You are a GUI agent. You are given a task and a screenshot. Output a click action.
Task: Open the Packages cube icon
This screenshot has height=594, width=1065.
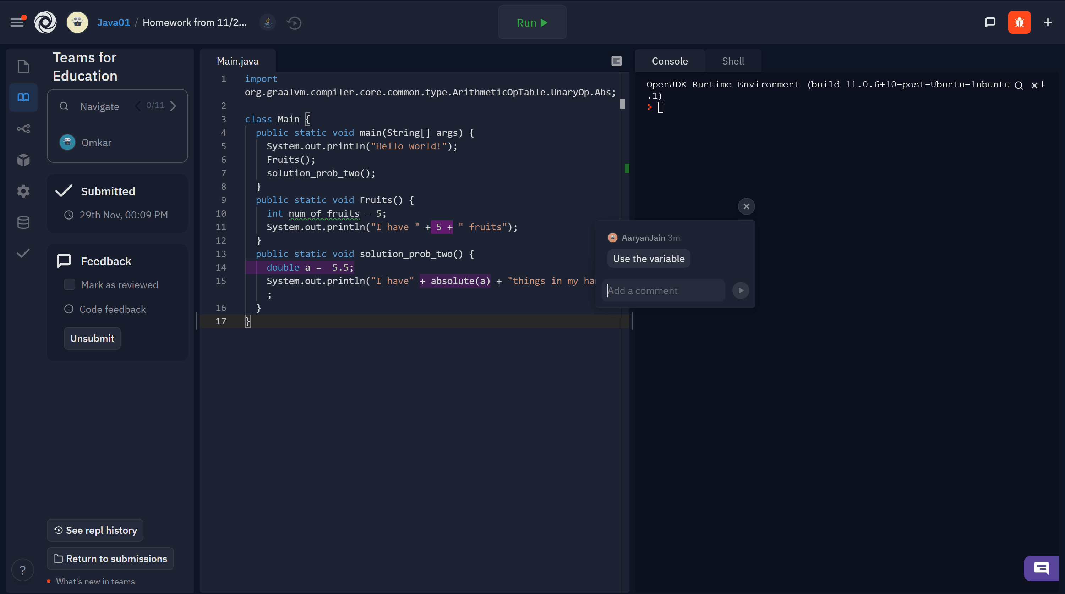(23, 160)
